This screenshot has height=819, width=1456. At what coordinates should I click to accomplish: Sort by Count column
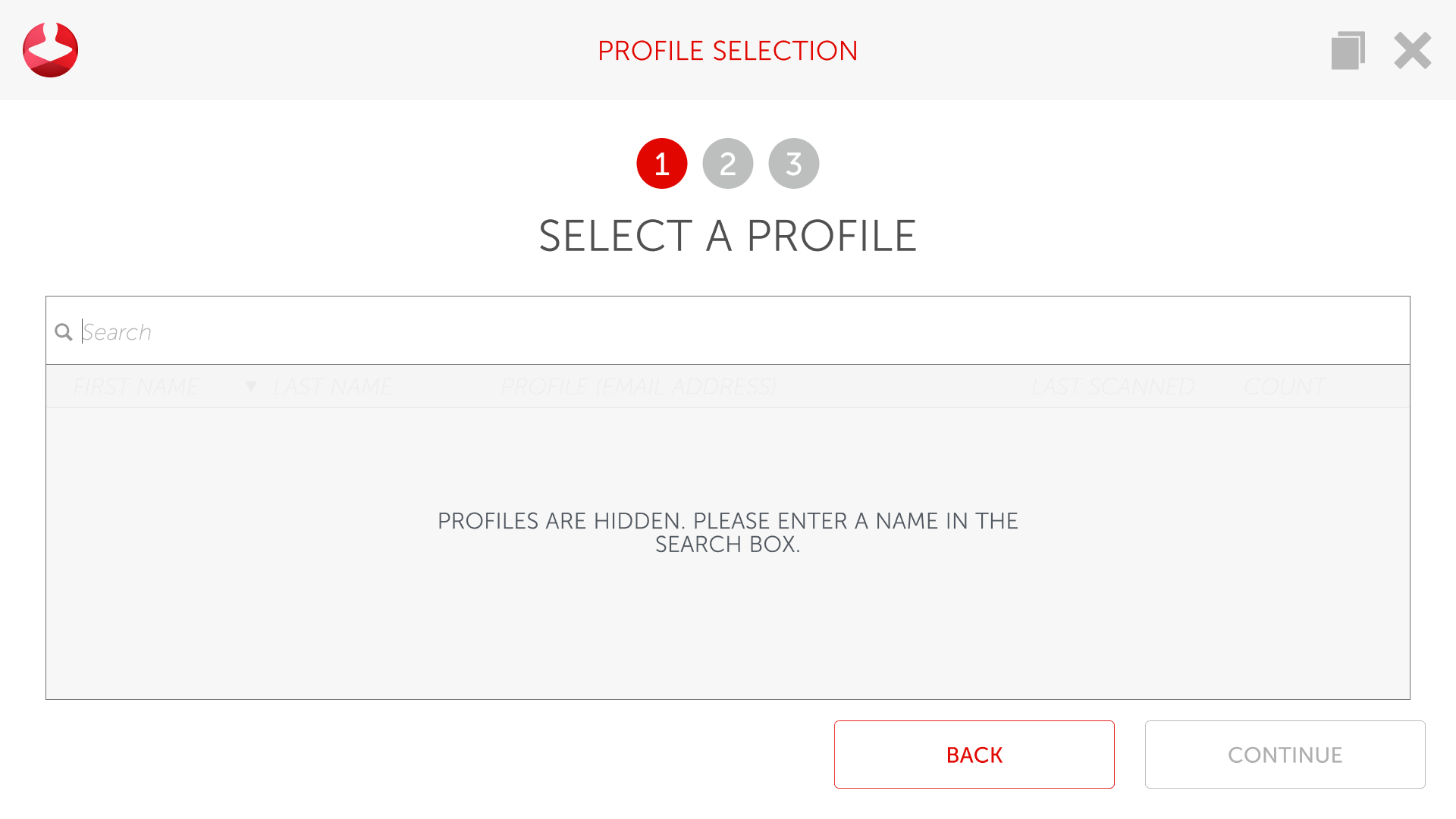click(1284, 387)
